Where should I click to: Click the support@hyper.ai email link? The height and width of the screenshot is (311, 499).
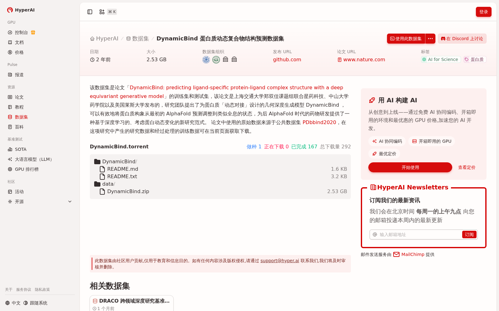tap(280, 261)
